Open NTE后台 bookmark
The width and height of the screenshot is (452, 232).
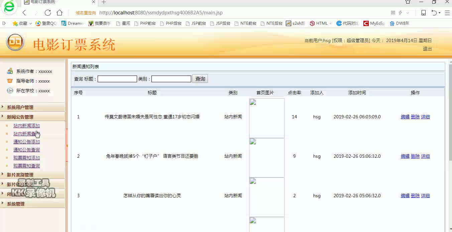[x=271, y=23]
